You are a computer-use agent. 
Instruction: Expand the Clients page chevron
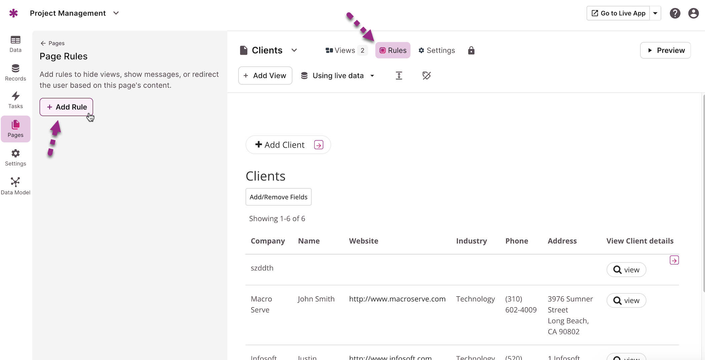(294, 50)
